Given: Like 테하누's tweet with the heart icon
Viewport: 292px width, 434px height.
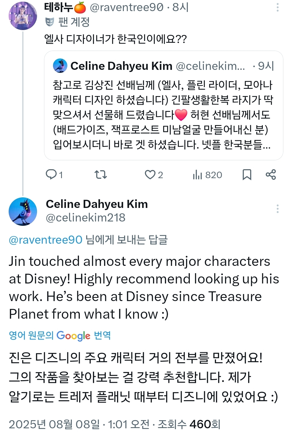Looking at the screenshot, I should (x=150, y=175).
